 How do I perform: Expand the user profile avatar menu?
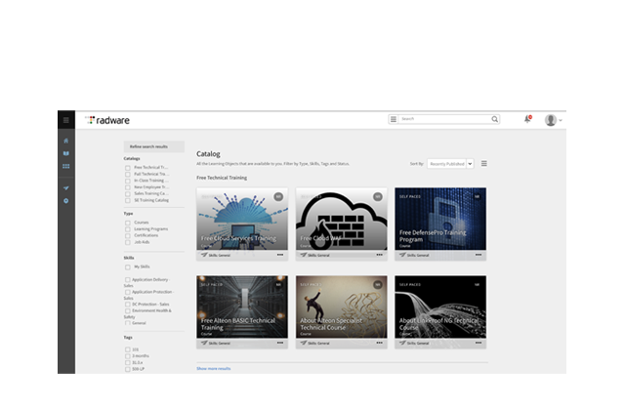tap(554, 120)
